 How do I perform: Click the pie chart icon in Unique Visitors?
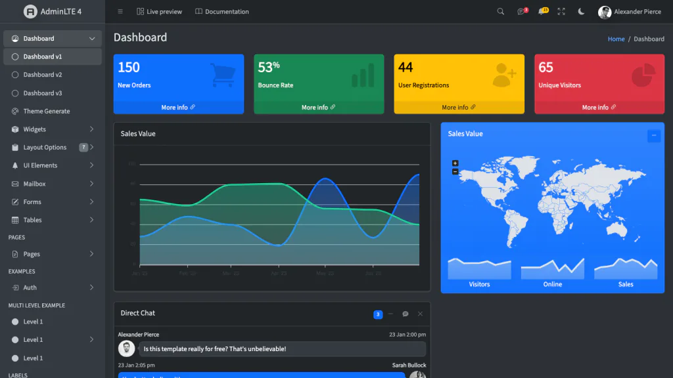tap(643, 75)
